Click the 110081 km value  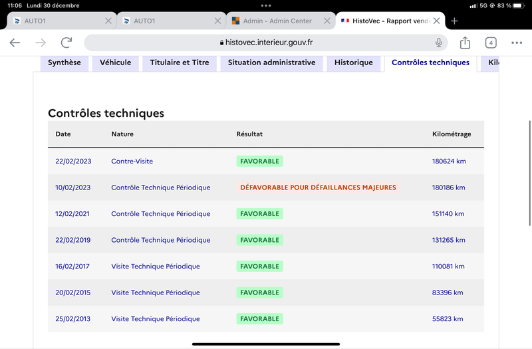[448, 267]
